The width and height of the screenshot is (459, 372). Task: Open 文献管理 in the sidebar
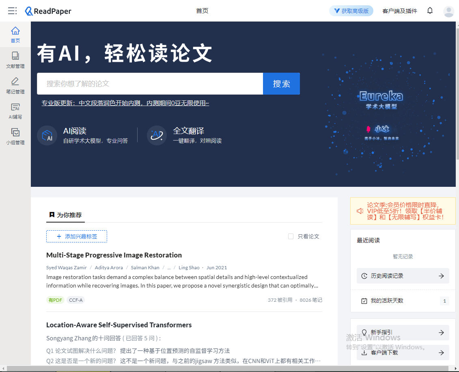point(15,60)
